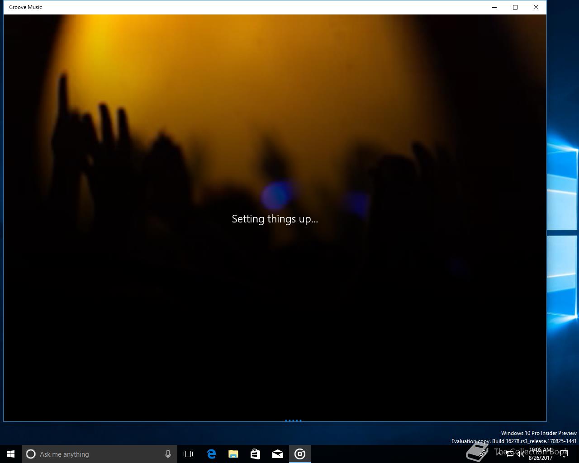Open the Action Center notifications icon

point(564,454)
